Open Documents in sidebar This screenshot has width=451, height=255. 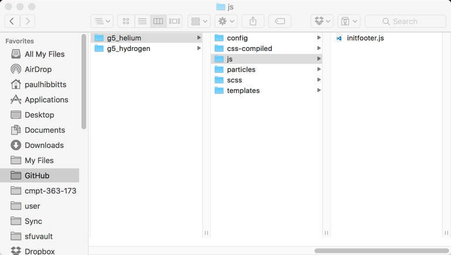(39, 130)
